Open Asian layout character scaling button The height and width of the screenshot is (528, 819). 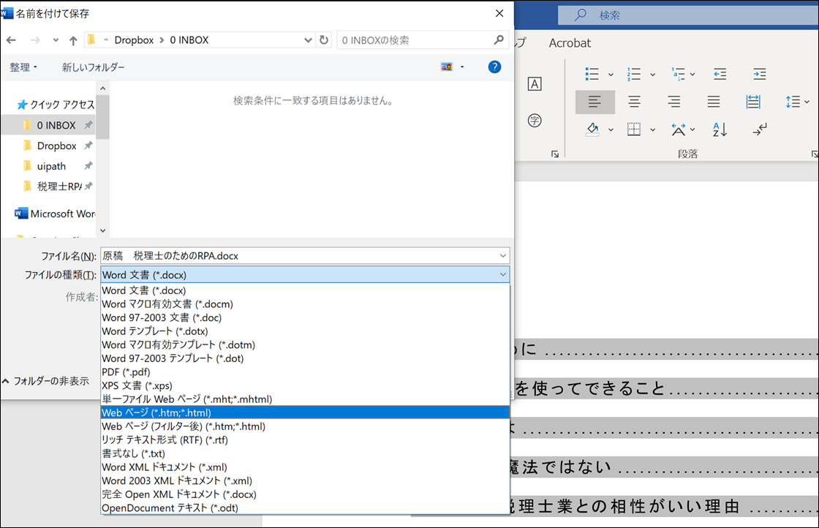click(678, 129)
